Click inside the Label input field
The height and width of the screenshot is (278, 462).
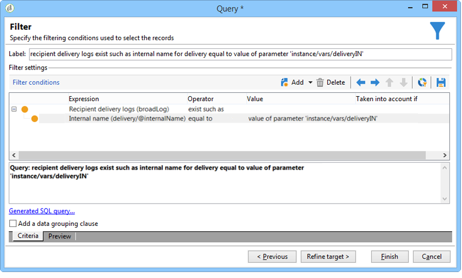240,54
